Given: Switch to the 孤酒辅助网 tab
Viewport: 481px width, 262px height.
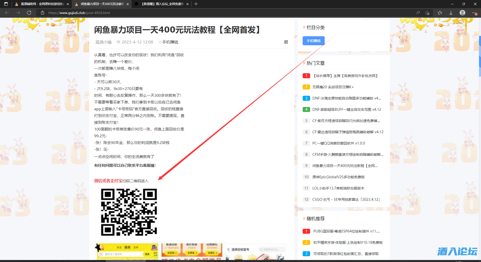Looking at the screenshot, I should coord(42,4).
